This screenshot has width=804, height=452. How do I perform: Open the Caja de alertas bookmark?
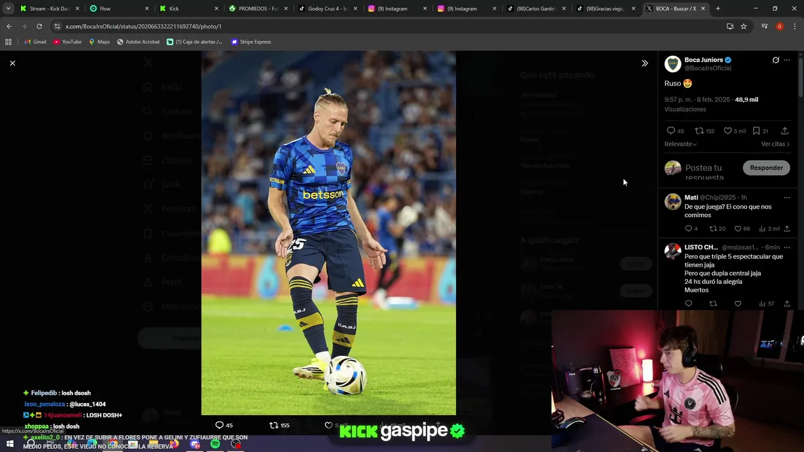(195, 42)
